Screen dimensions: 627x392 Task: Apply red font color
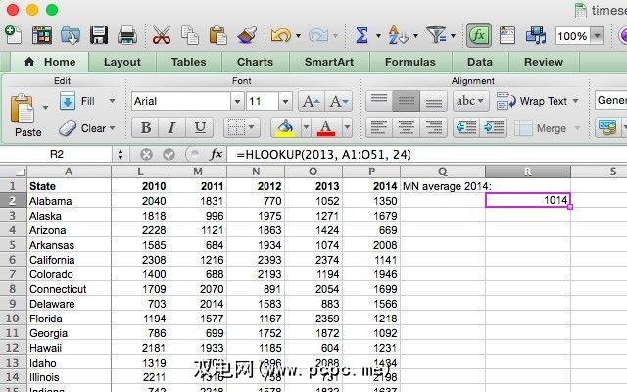326,128
